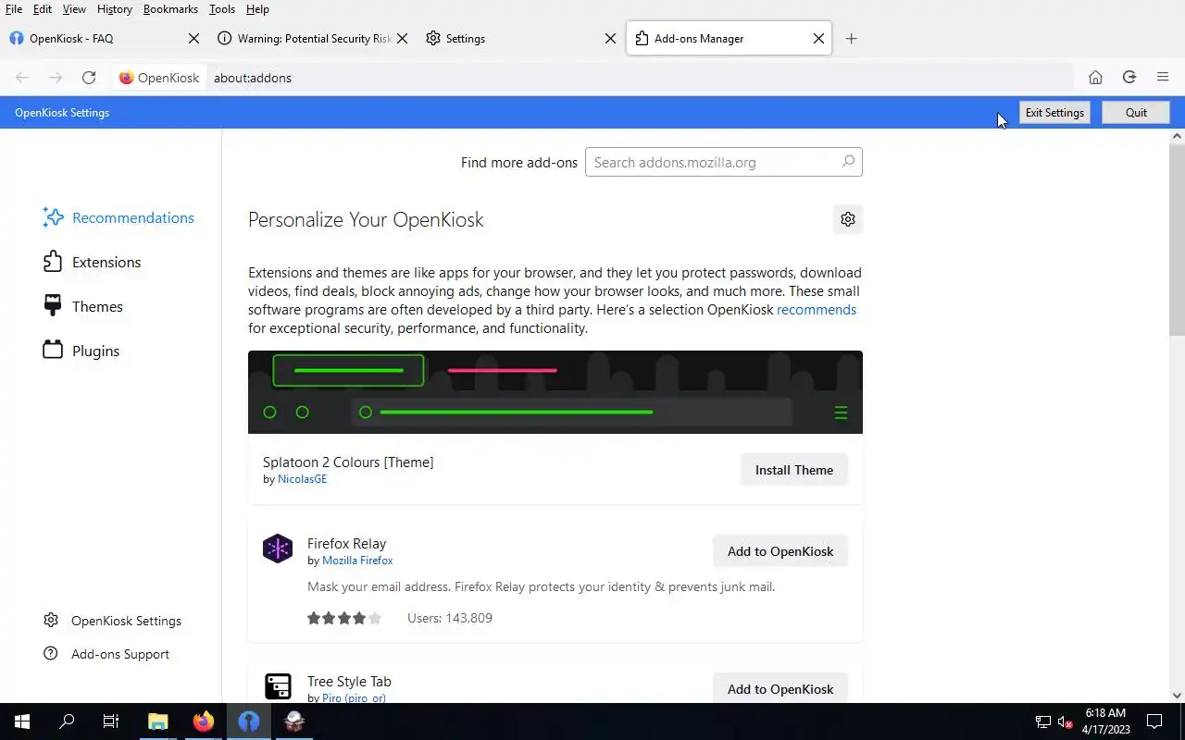Open OpenKiosk Settings from sidebar
This screenshot has height=740, width=1185.
[x=112, y=621]
